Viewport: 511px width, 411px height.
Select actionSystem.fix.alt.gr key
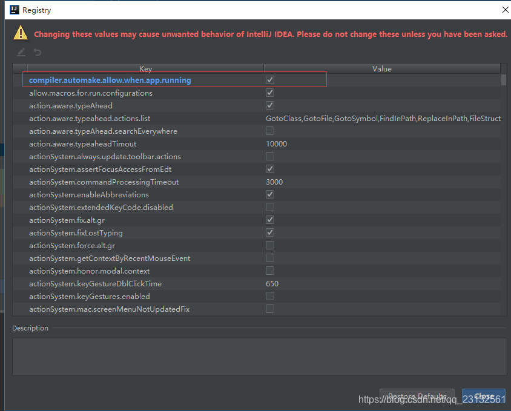click(67, 220)
